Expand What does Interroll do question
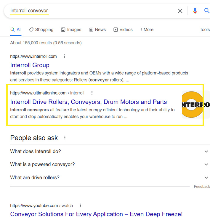Viewport: 210px width, 220px height. click(x=110, y=151)
